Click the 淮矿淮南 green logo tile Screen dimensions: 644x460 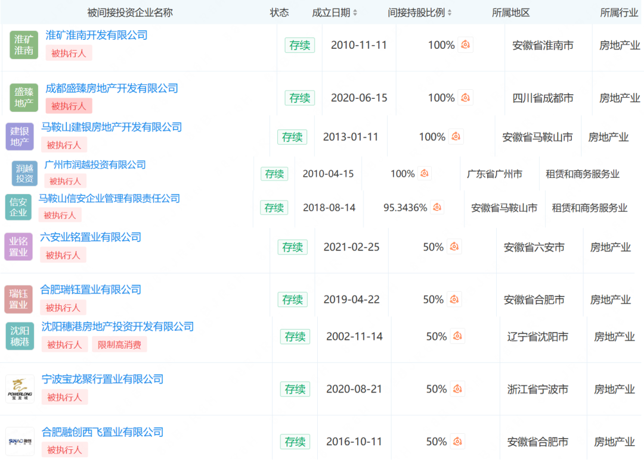[24, 45]
